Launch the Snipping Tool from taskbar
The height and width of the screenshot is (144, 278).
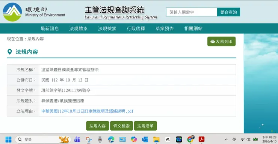[x=89, y=140]
